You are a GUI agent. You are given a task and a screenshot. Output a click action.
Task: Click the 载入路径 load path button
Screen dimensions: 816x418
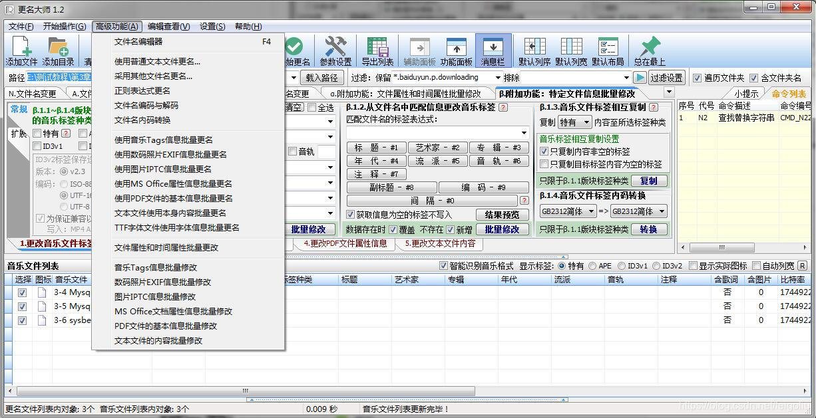(321, 78)
